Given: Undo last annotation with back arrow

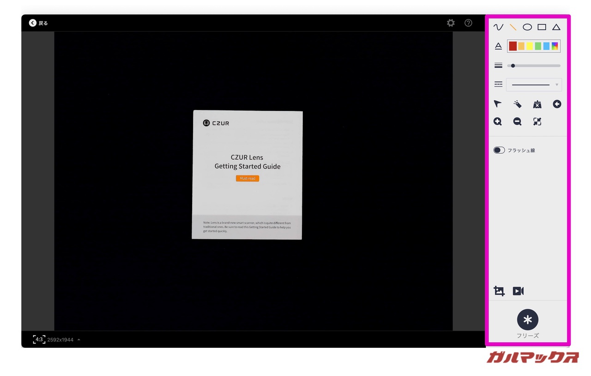Looking at the screenshot, I should (557, 104).
